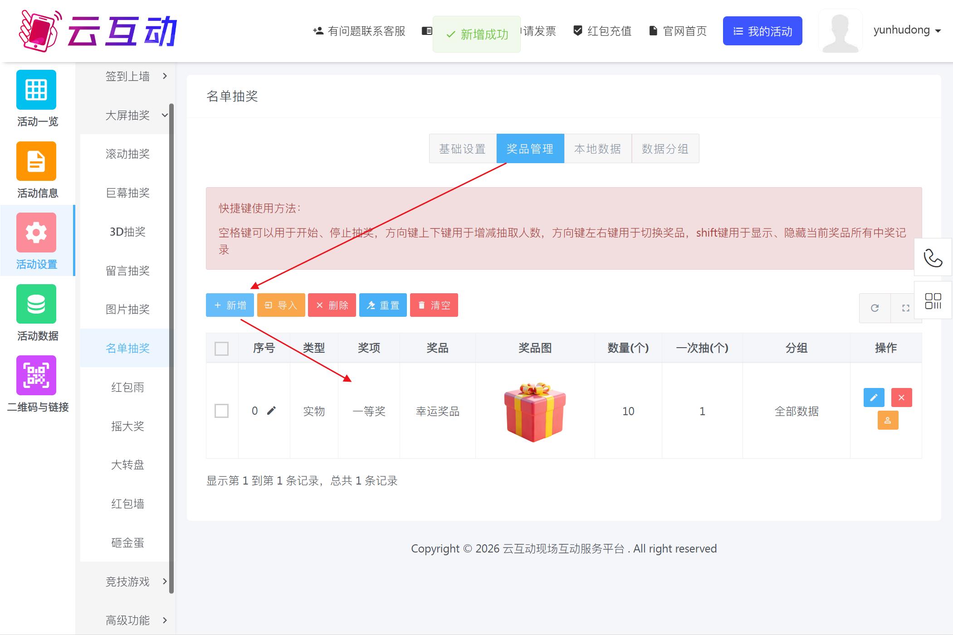Click the 清空 button to clear prizes

pyautogui.click(x=434, y=305)
